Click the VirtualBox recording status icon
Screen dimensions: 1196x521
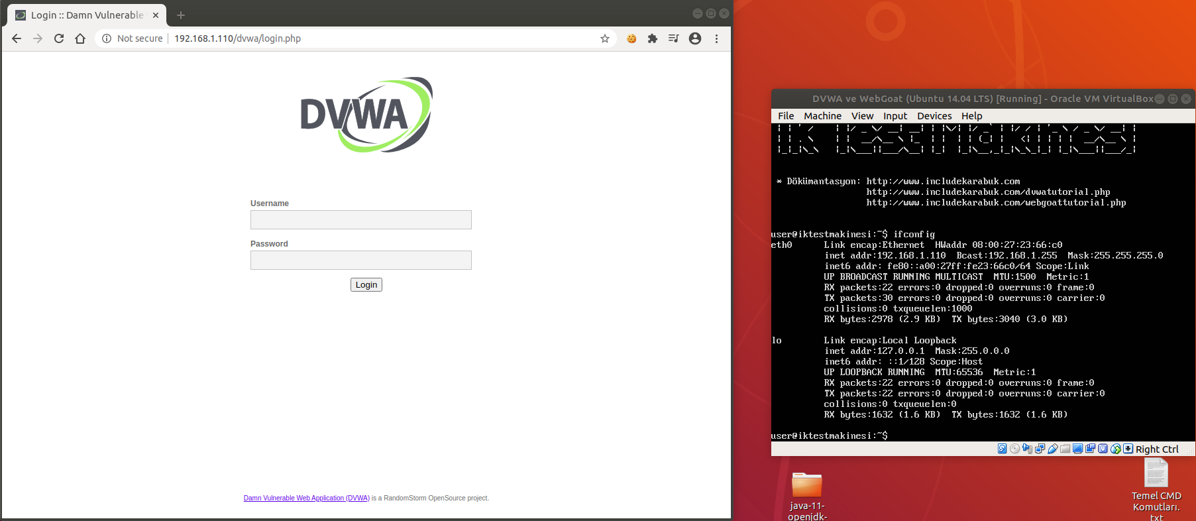coord(1090,449)
